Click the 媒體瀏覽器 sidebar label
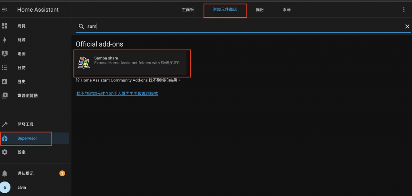This screenshot has height=196, width=412. (x=28, y=96)
